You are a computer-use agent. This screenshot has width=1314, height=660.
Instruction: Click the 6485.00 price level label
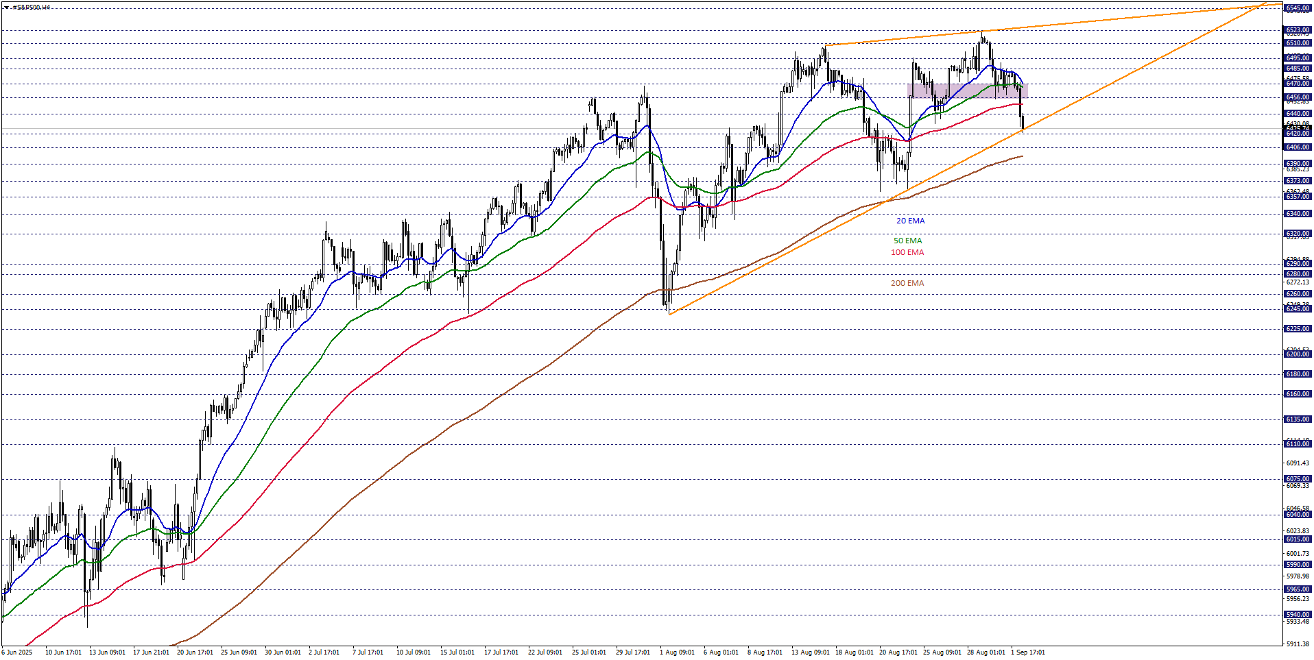pyautogui.click(x=1298, y=69)
